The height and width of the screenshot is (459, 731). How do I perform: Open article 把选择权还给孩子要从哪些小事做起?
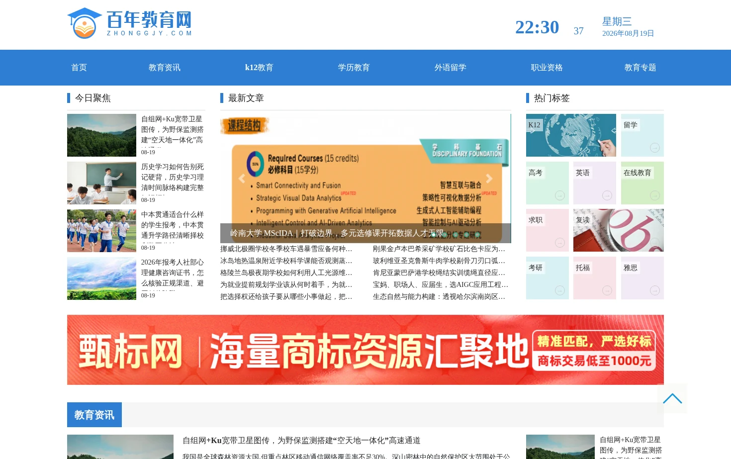pos(286,296)
